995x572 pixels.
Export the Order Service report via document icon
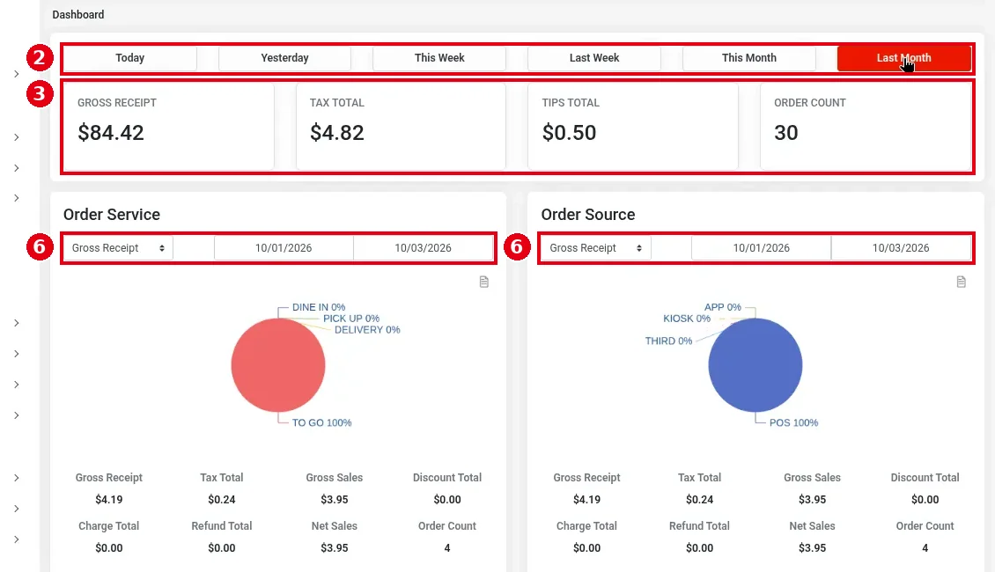(484, 282)
